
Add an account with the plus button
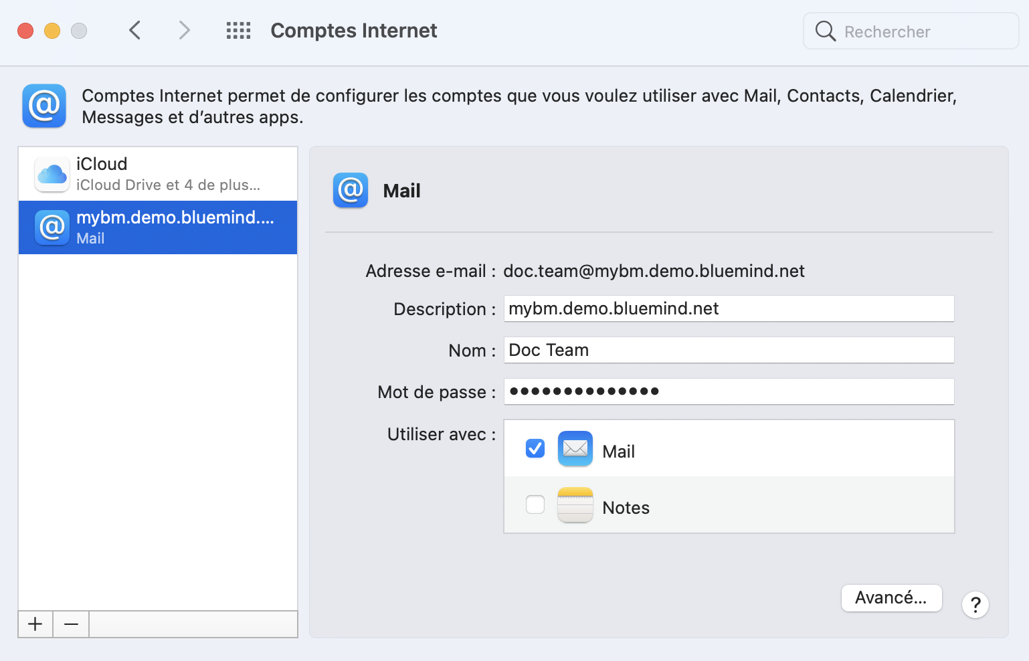coord(35,624)
